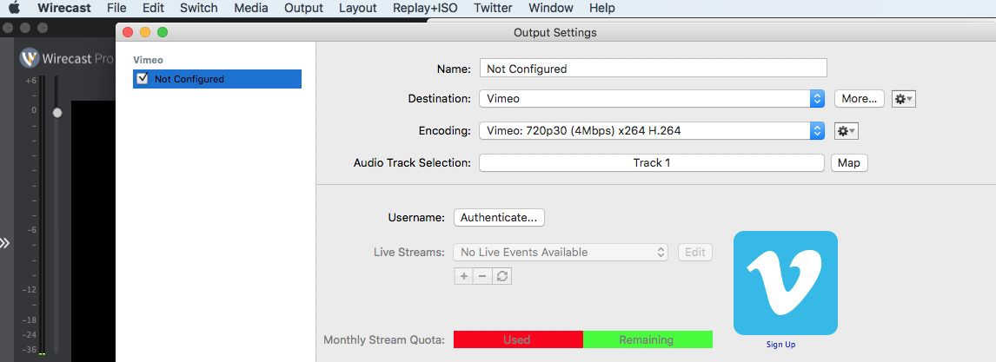This screenshot has height=362, width=996.
Task: Click the Map button
Action: coord(848,163)
